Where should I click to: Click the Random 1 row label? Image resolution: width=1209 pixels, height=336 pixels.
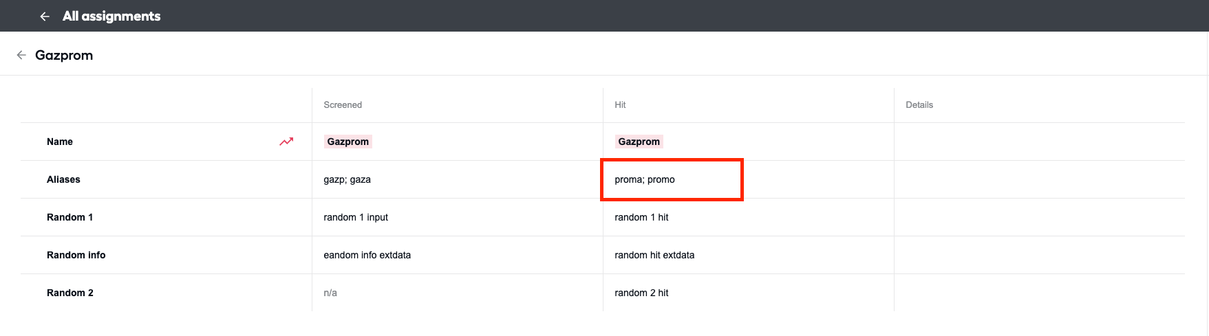coord(69,217)
